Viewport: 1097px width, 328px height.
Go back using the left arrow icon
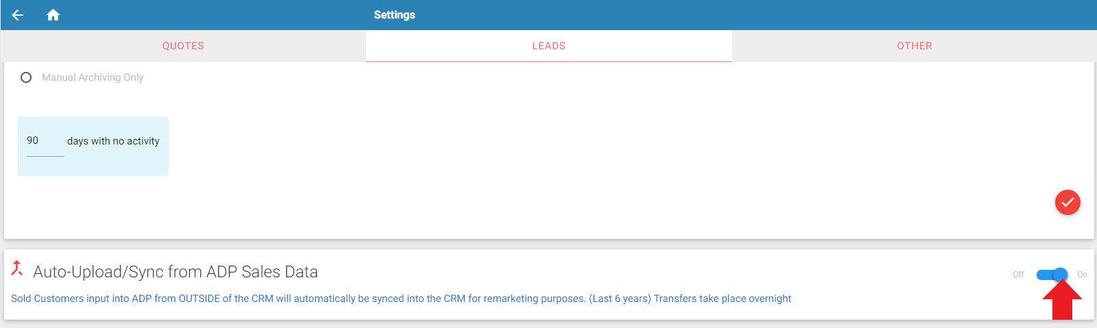18,15
